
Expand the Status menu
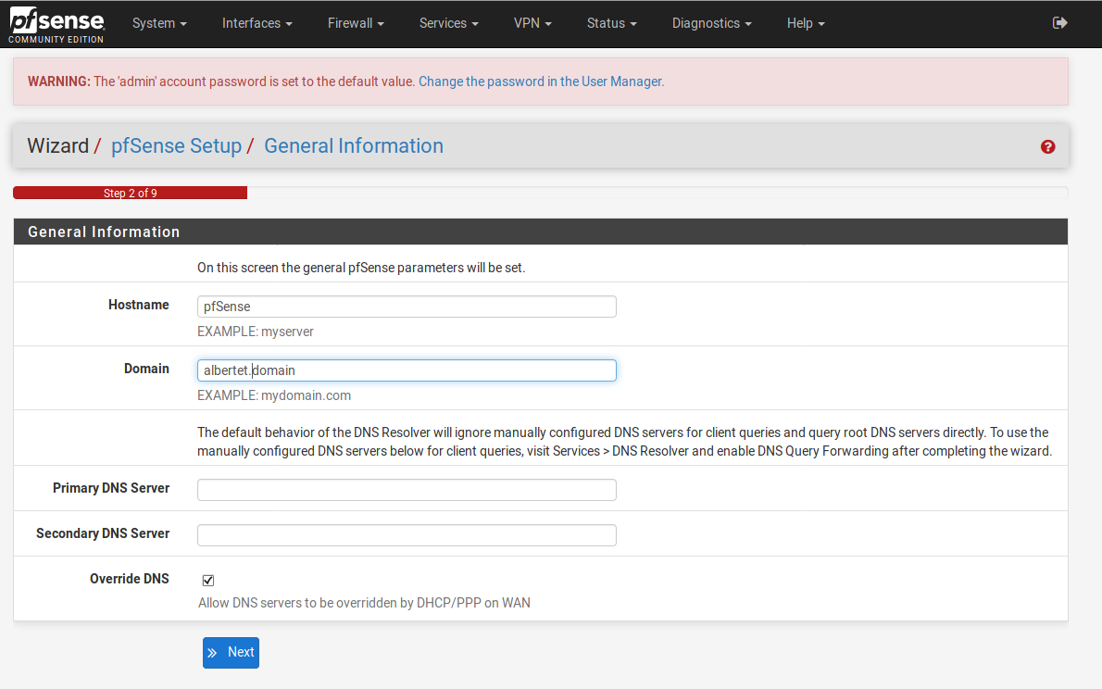coord(612,23)
